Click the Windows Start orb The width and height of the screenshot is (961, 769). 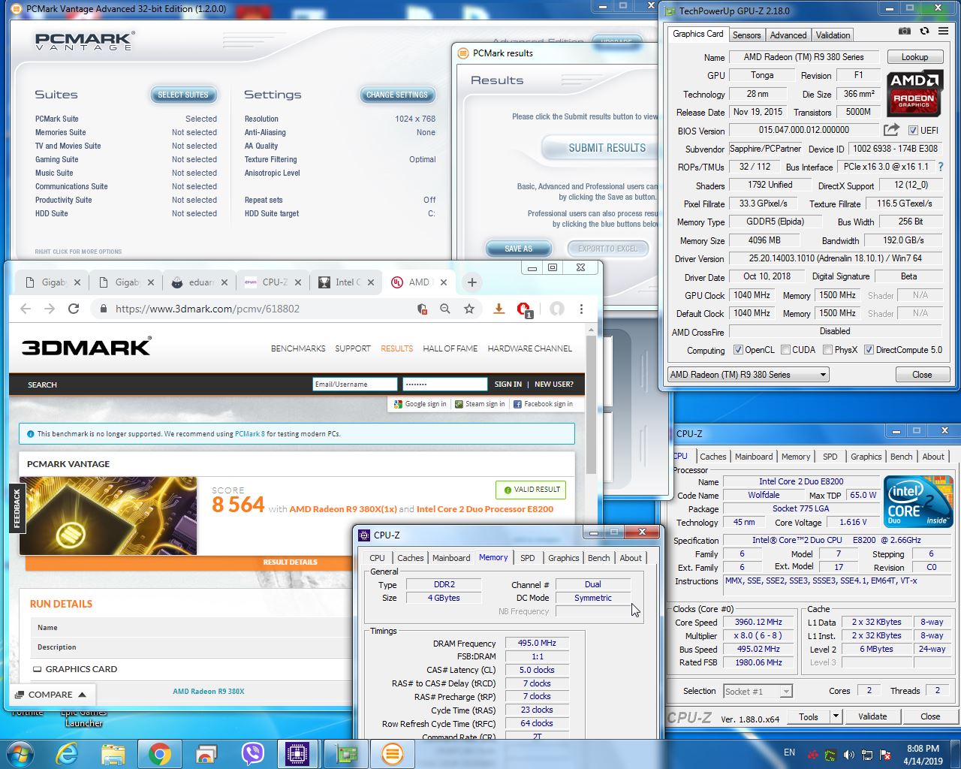[x=19, y=753]
